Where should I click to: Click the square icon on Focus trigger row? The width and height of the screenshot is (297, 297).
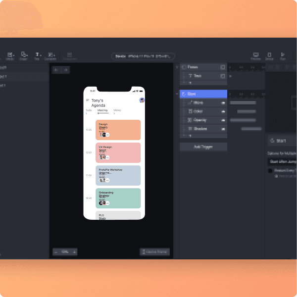pos(223,67)
